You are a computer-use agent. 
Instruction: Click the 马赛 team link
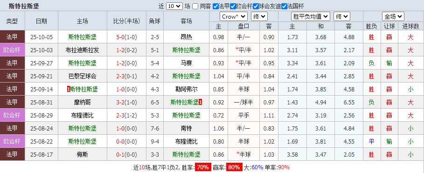(x=186, y=63)
